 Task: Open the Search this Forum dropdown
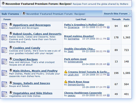point(117,14)
